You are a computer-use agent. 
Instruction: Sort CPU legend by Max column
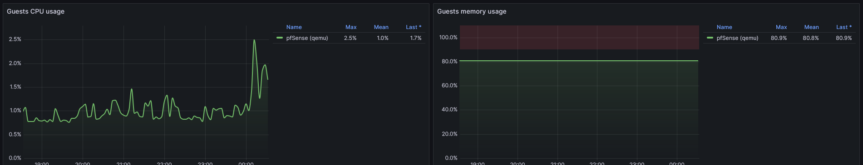351,27
